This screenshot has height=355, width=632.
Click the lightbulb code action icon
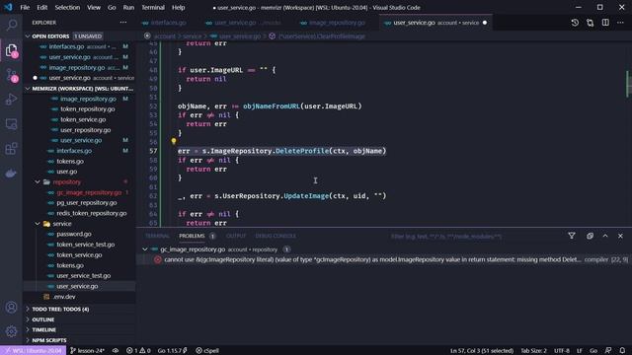pyautogui.click(x=174, y=141)
